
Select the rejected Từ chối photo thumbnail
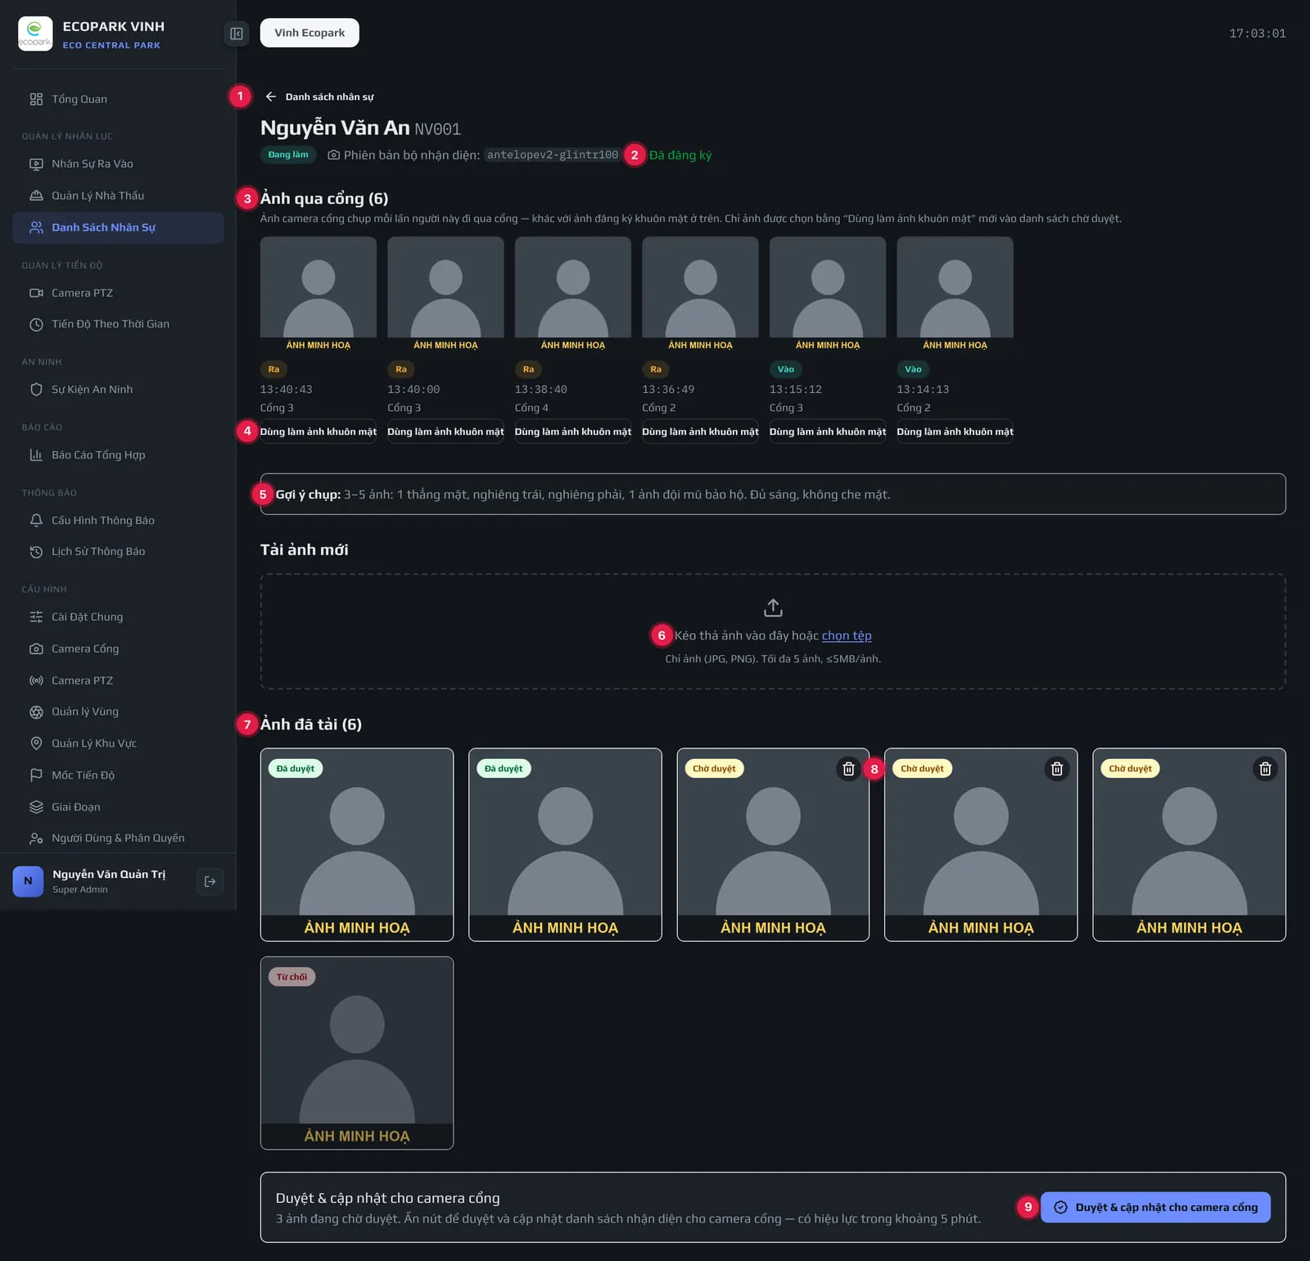357,1053
